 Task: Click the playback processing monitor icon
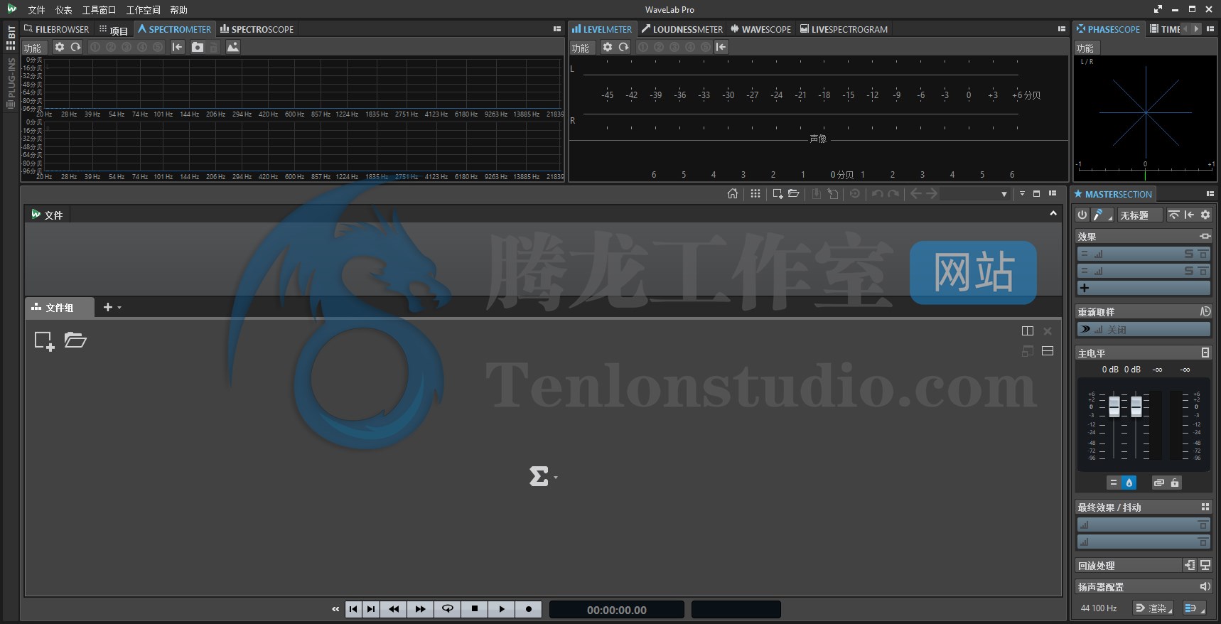click(x=1205, y=565)
